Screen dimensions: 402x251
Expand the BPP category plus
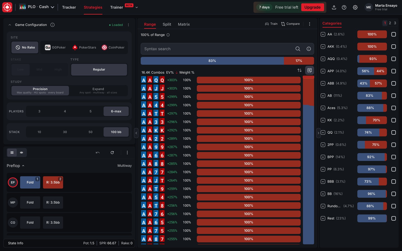point(323,157)
